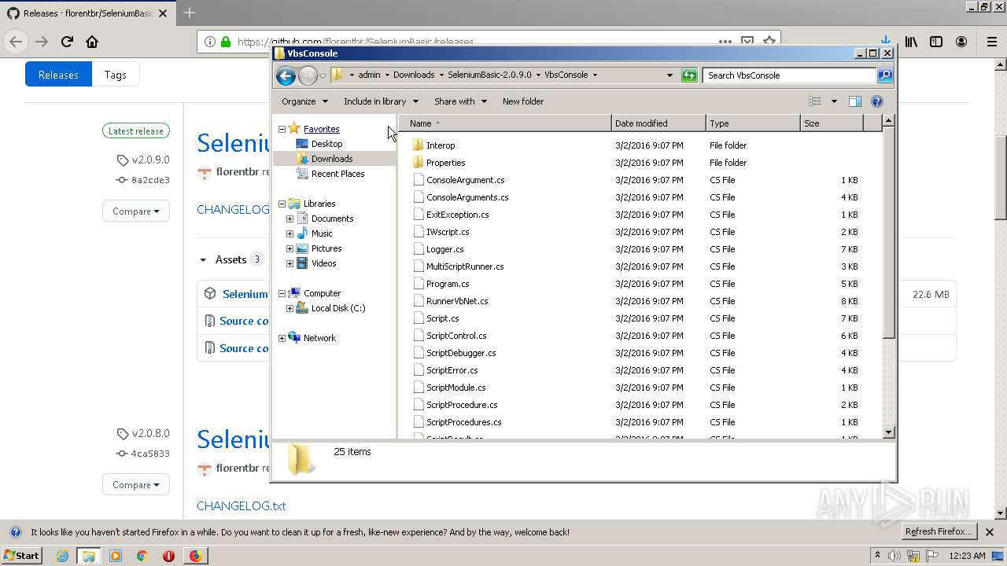Open Compare dropdown for v2.0.9.0 release
Image resolution: width=1007 pixels, height=566 pixels.
135,211
